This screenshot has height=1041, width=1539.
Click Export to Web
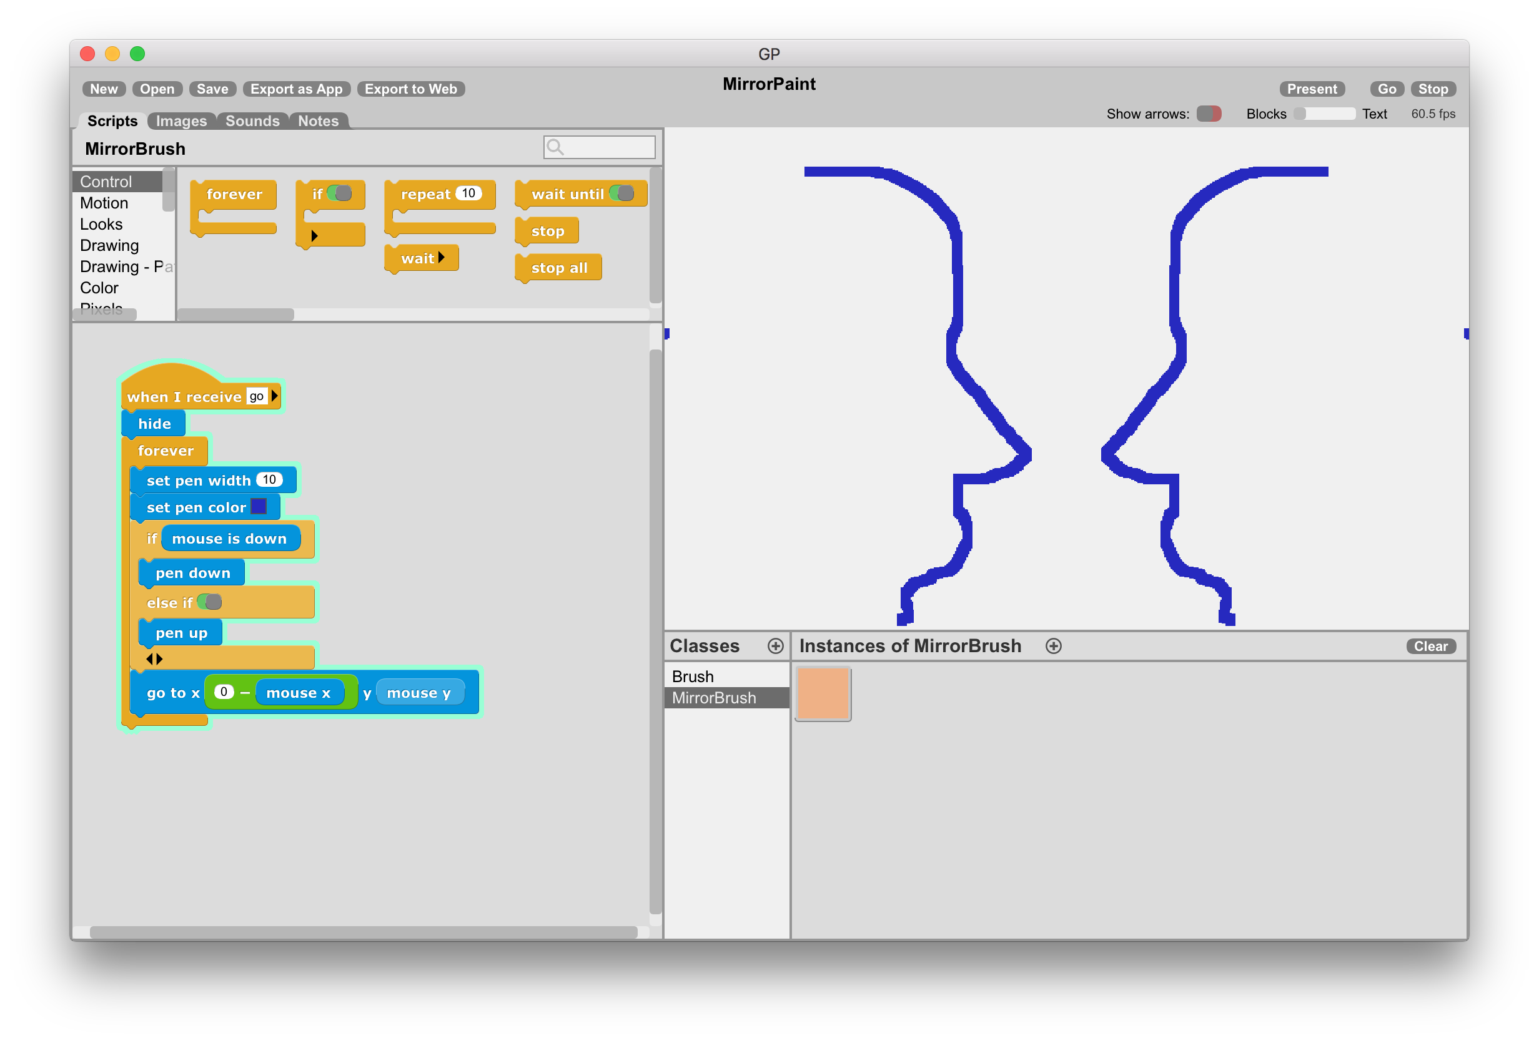point(410,89)
